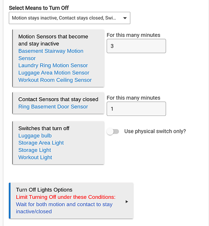This screenshot has height=226, width=209.
Task: Open Ring Basement Door Sensor link
Action: click(x=53, y=106)
